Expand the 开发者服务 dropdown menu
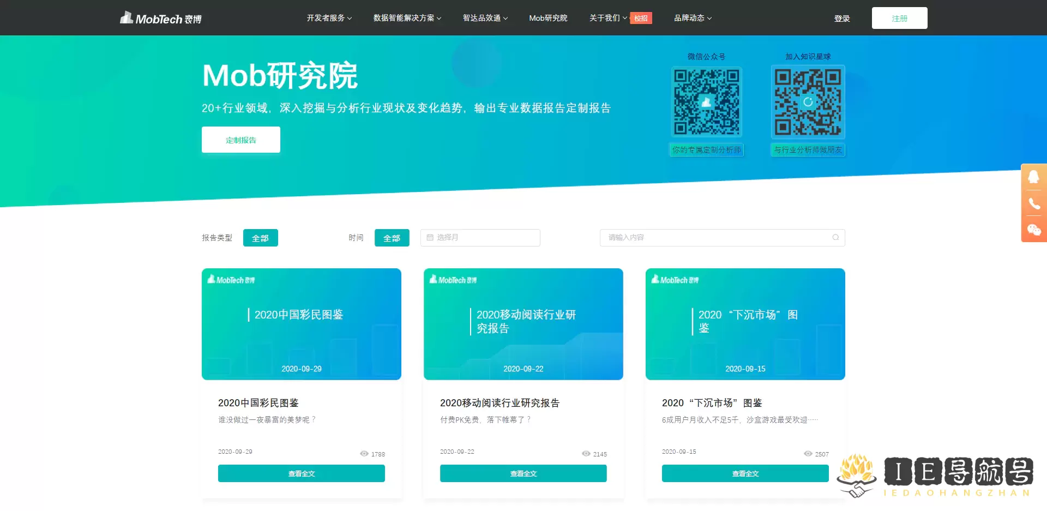Viewport: 1047px width, 511px height. click(x=329, y=18)
